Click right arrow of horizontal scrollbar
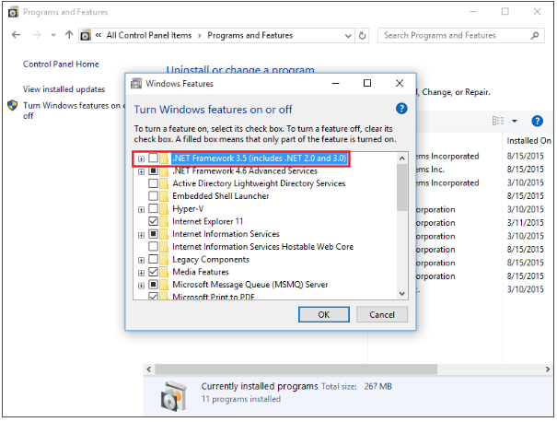This screenshot has width=557, height=422. pyautogui.click(x=548, y=369)
